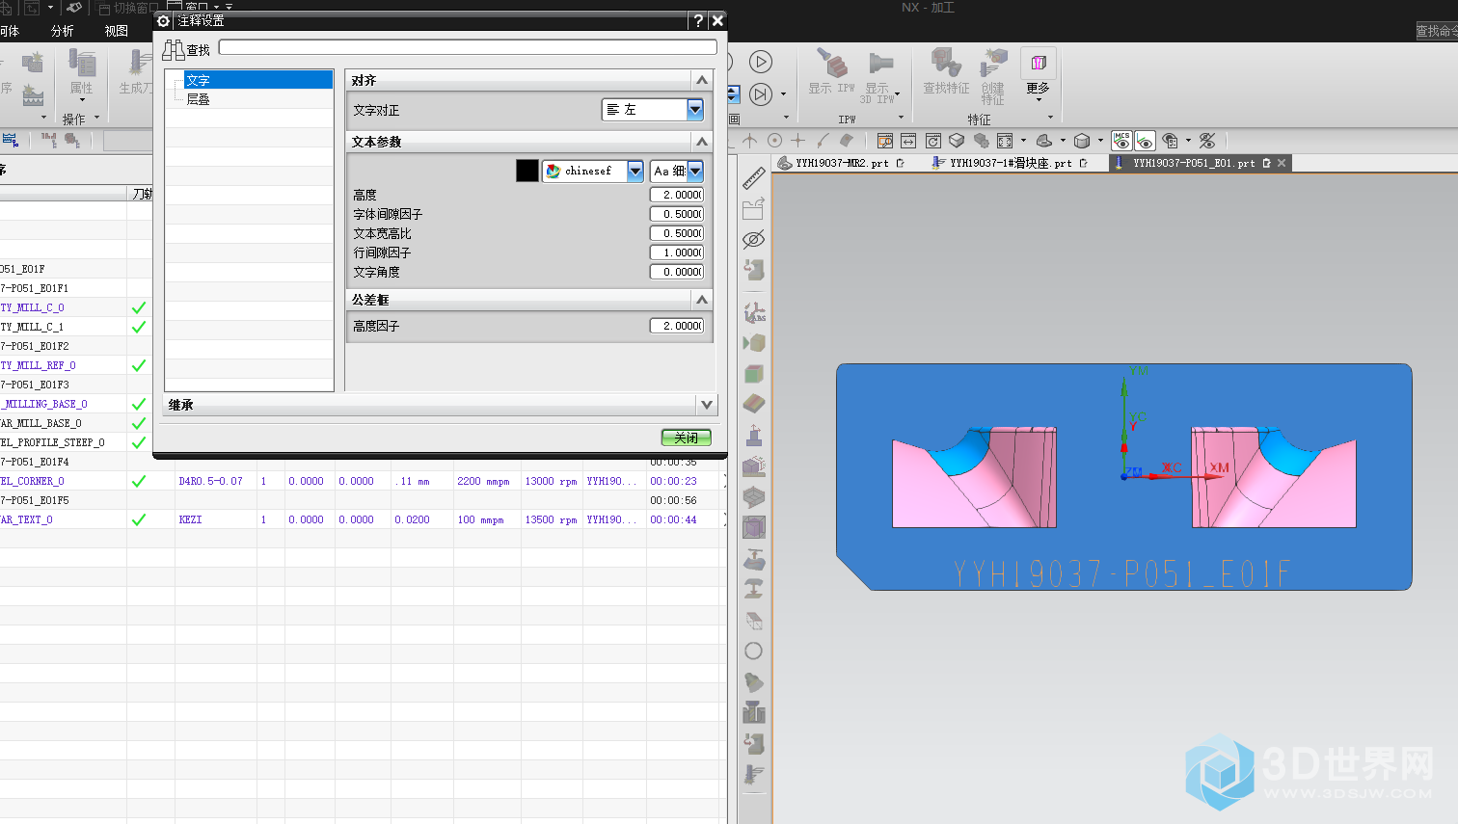
Task: Click the binoculars Find icon in the dialog
Action: (174, 50)
